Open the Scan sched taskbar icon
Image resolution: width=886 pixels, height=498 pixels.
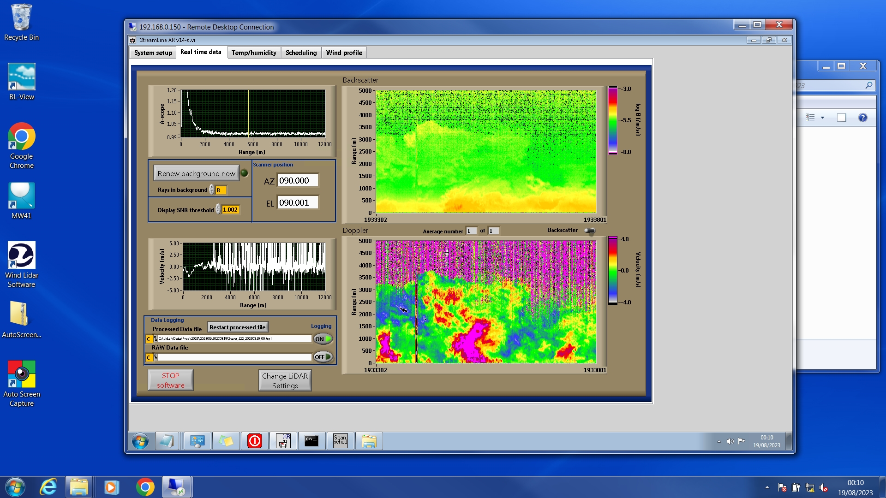tap(341, 441)
